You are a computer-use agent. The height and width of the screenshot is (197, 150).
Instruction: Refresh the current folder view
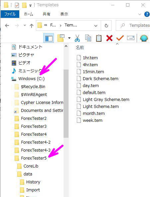click(x=106, y=25)
